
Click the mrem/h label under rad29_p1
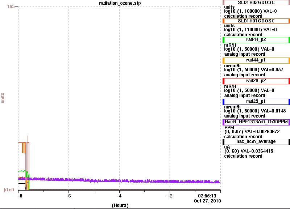(x=232, y=107)
